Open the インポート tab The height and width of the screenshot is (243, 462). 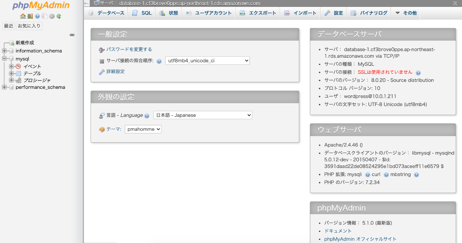pos(300,13)
